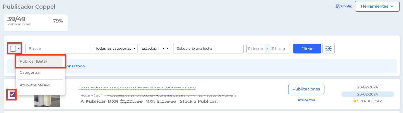Viewport: 403px width, 113px height.
Task: Open the Herramientas dropdown
Action: coord(377,6)
